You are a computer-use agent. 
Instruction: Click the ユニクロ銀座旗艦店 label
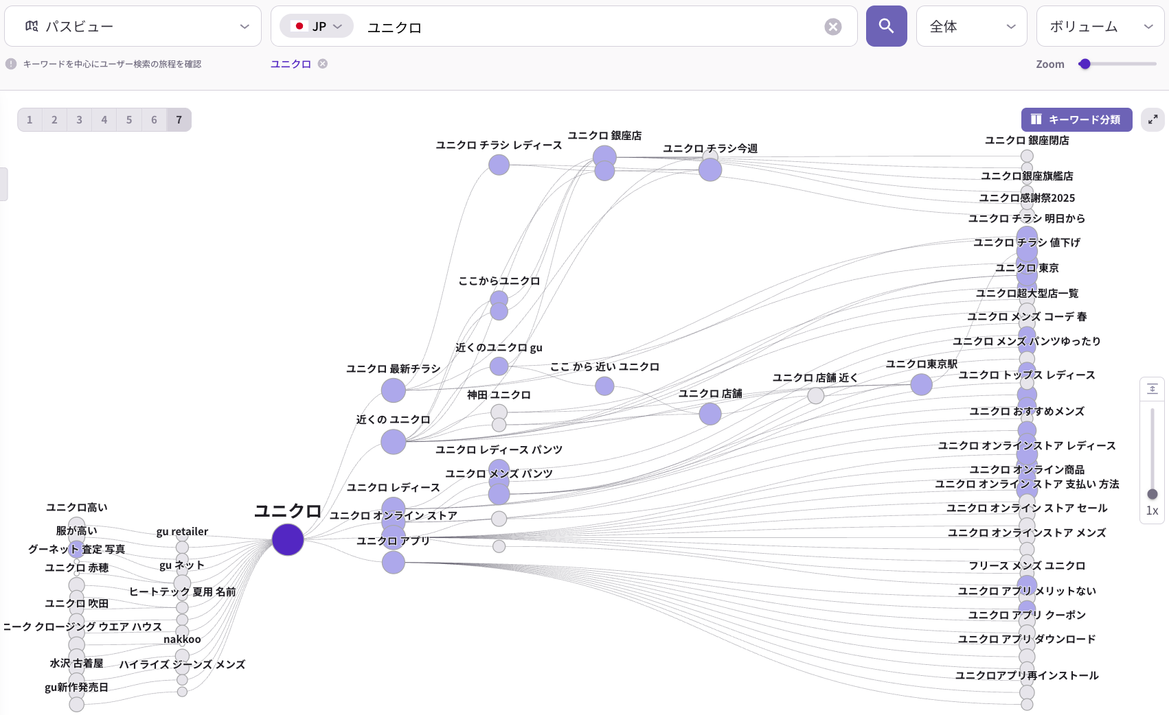1027,176
